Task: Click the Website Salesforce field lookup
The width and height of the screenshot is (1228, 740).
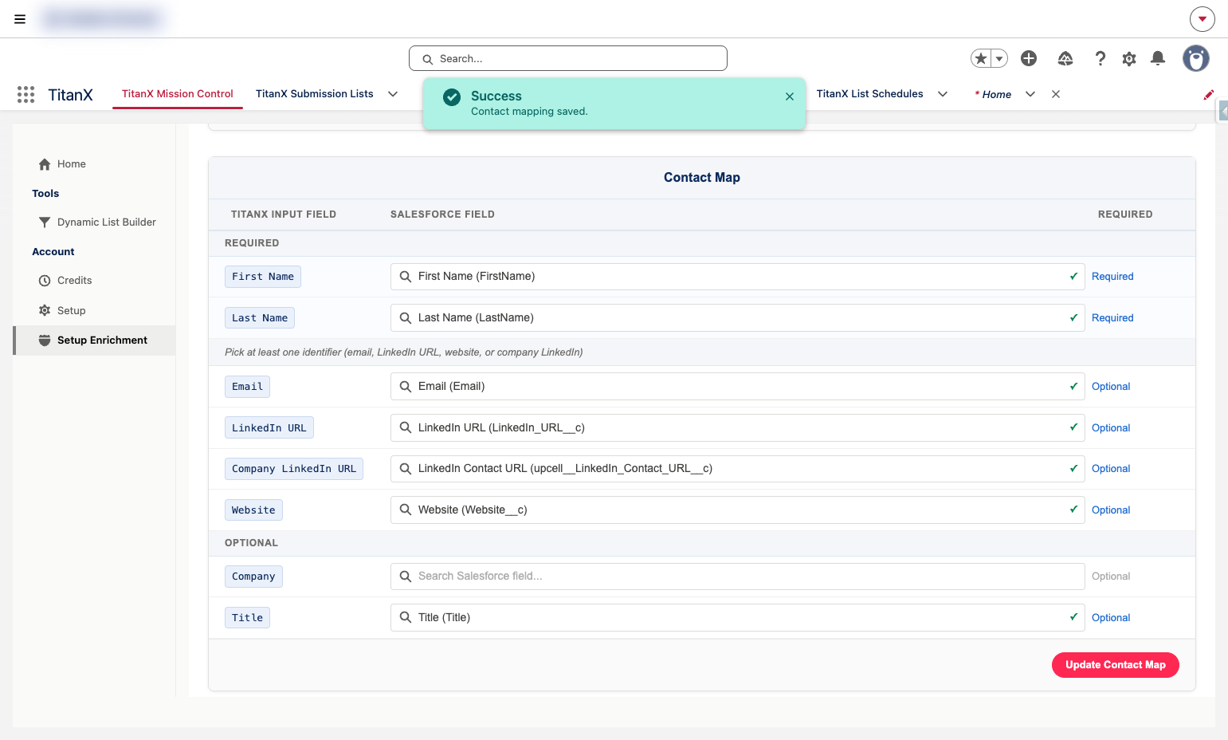Action: 738,510
